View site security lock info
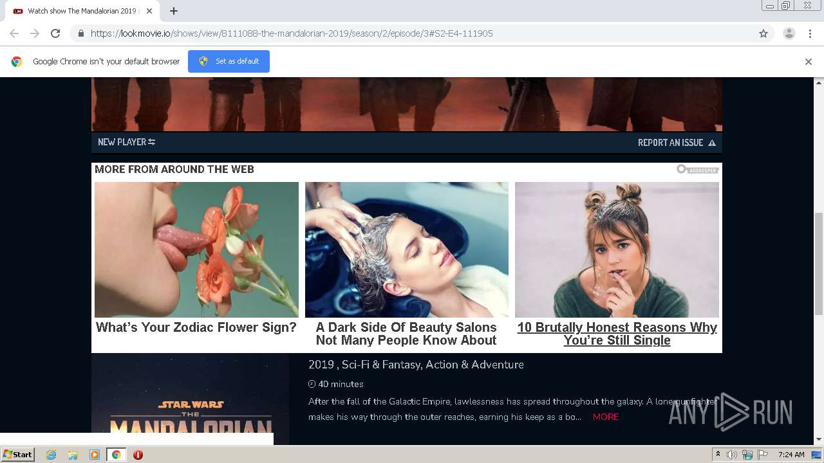The width and height of the screenshot is (824, 463). 80,33
